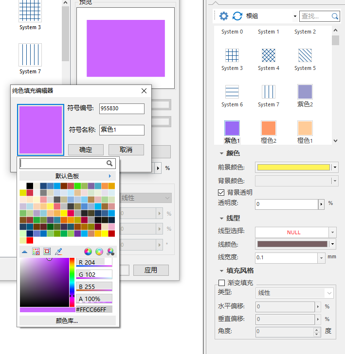Switch to RGB color wheel mode

point(88,251)
